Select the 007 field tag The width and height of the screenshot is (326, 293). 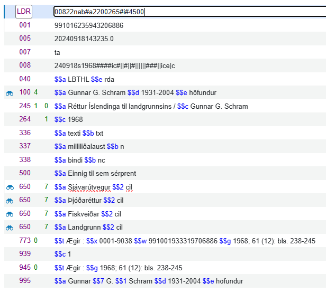pyautogui.click(x=25, y=52)
